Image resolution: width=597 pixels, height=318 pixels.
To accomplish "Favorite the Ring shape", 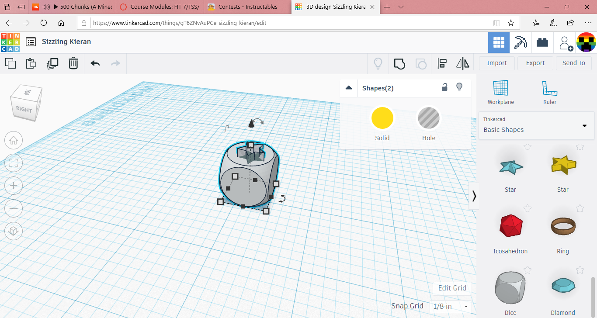I will (x=580, y=209).
